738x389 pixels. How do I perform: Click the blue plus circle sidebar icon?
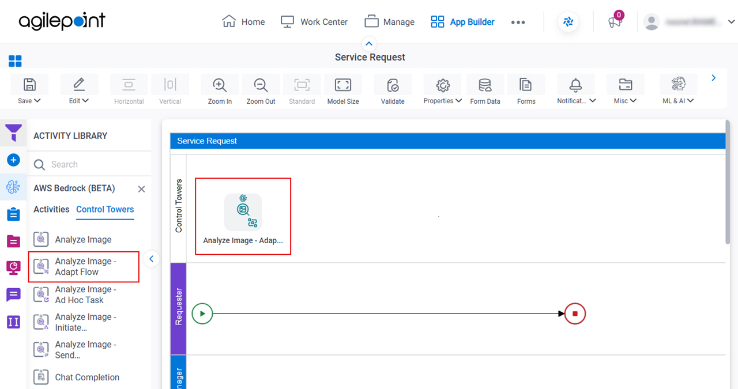(13, 160)
